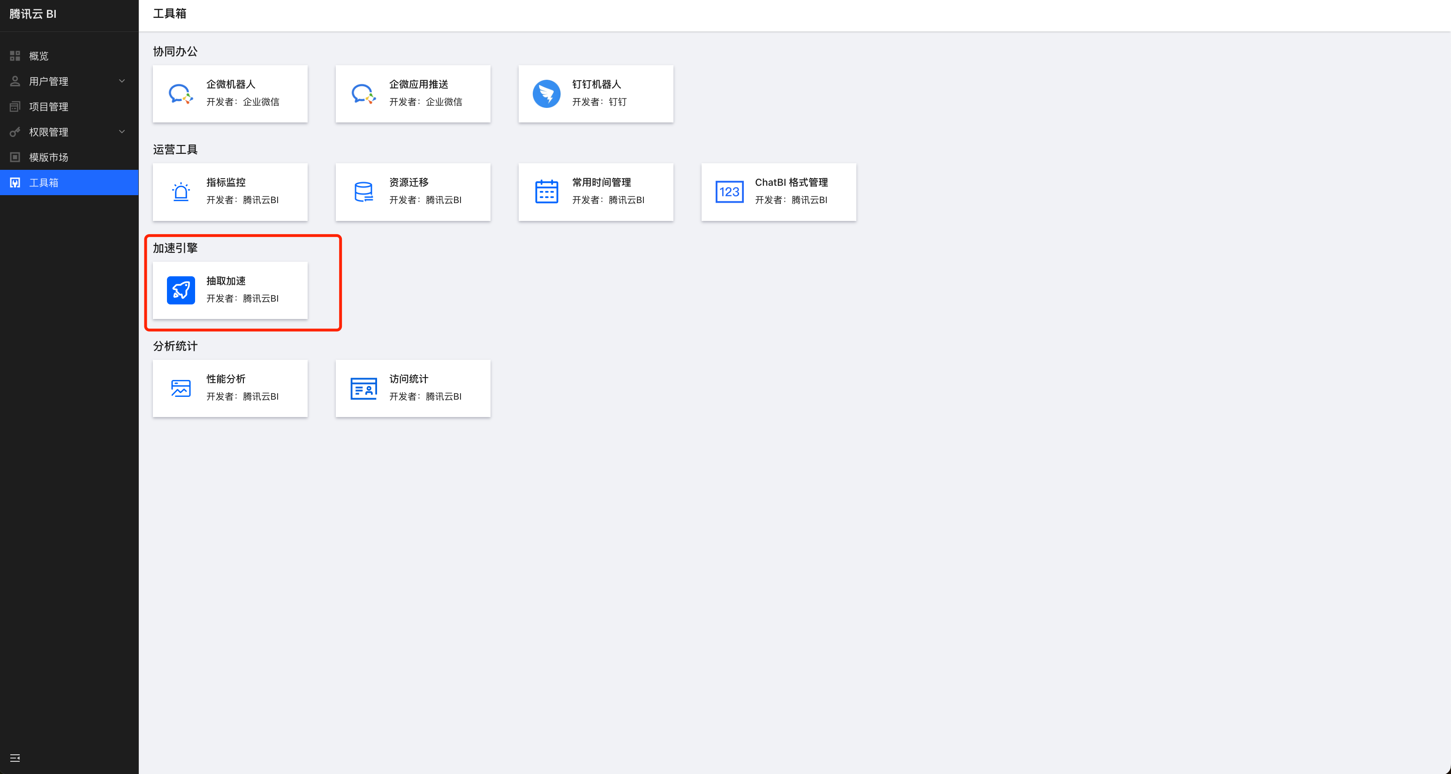The width and height of the screenshot is (1451, 774).
Task: Click the 资源迁移 database icon
Action: [363, 191]
